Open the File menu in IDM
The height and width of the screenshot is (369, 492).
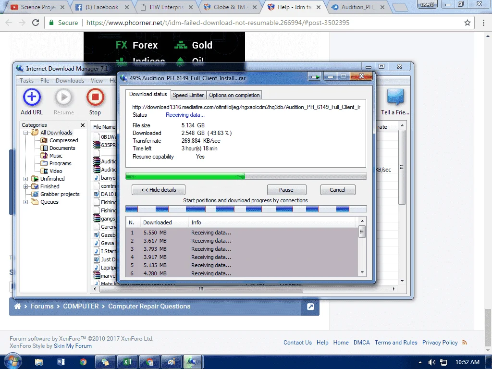(x=45, y=81)
